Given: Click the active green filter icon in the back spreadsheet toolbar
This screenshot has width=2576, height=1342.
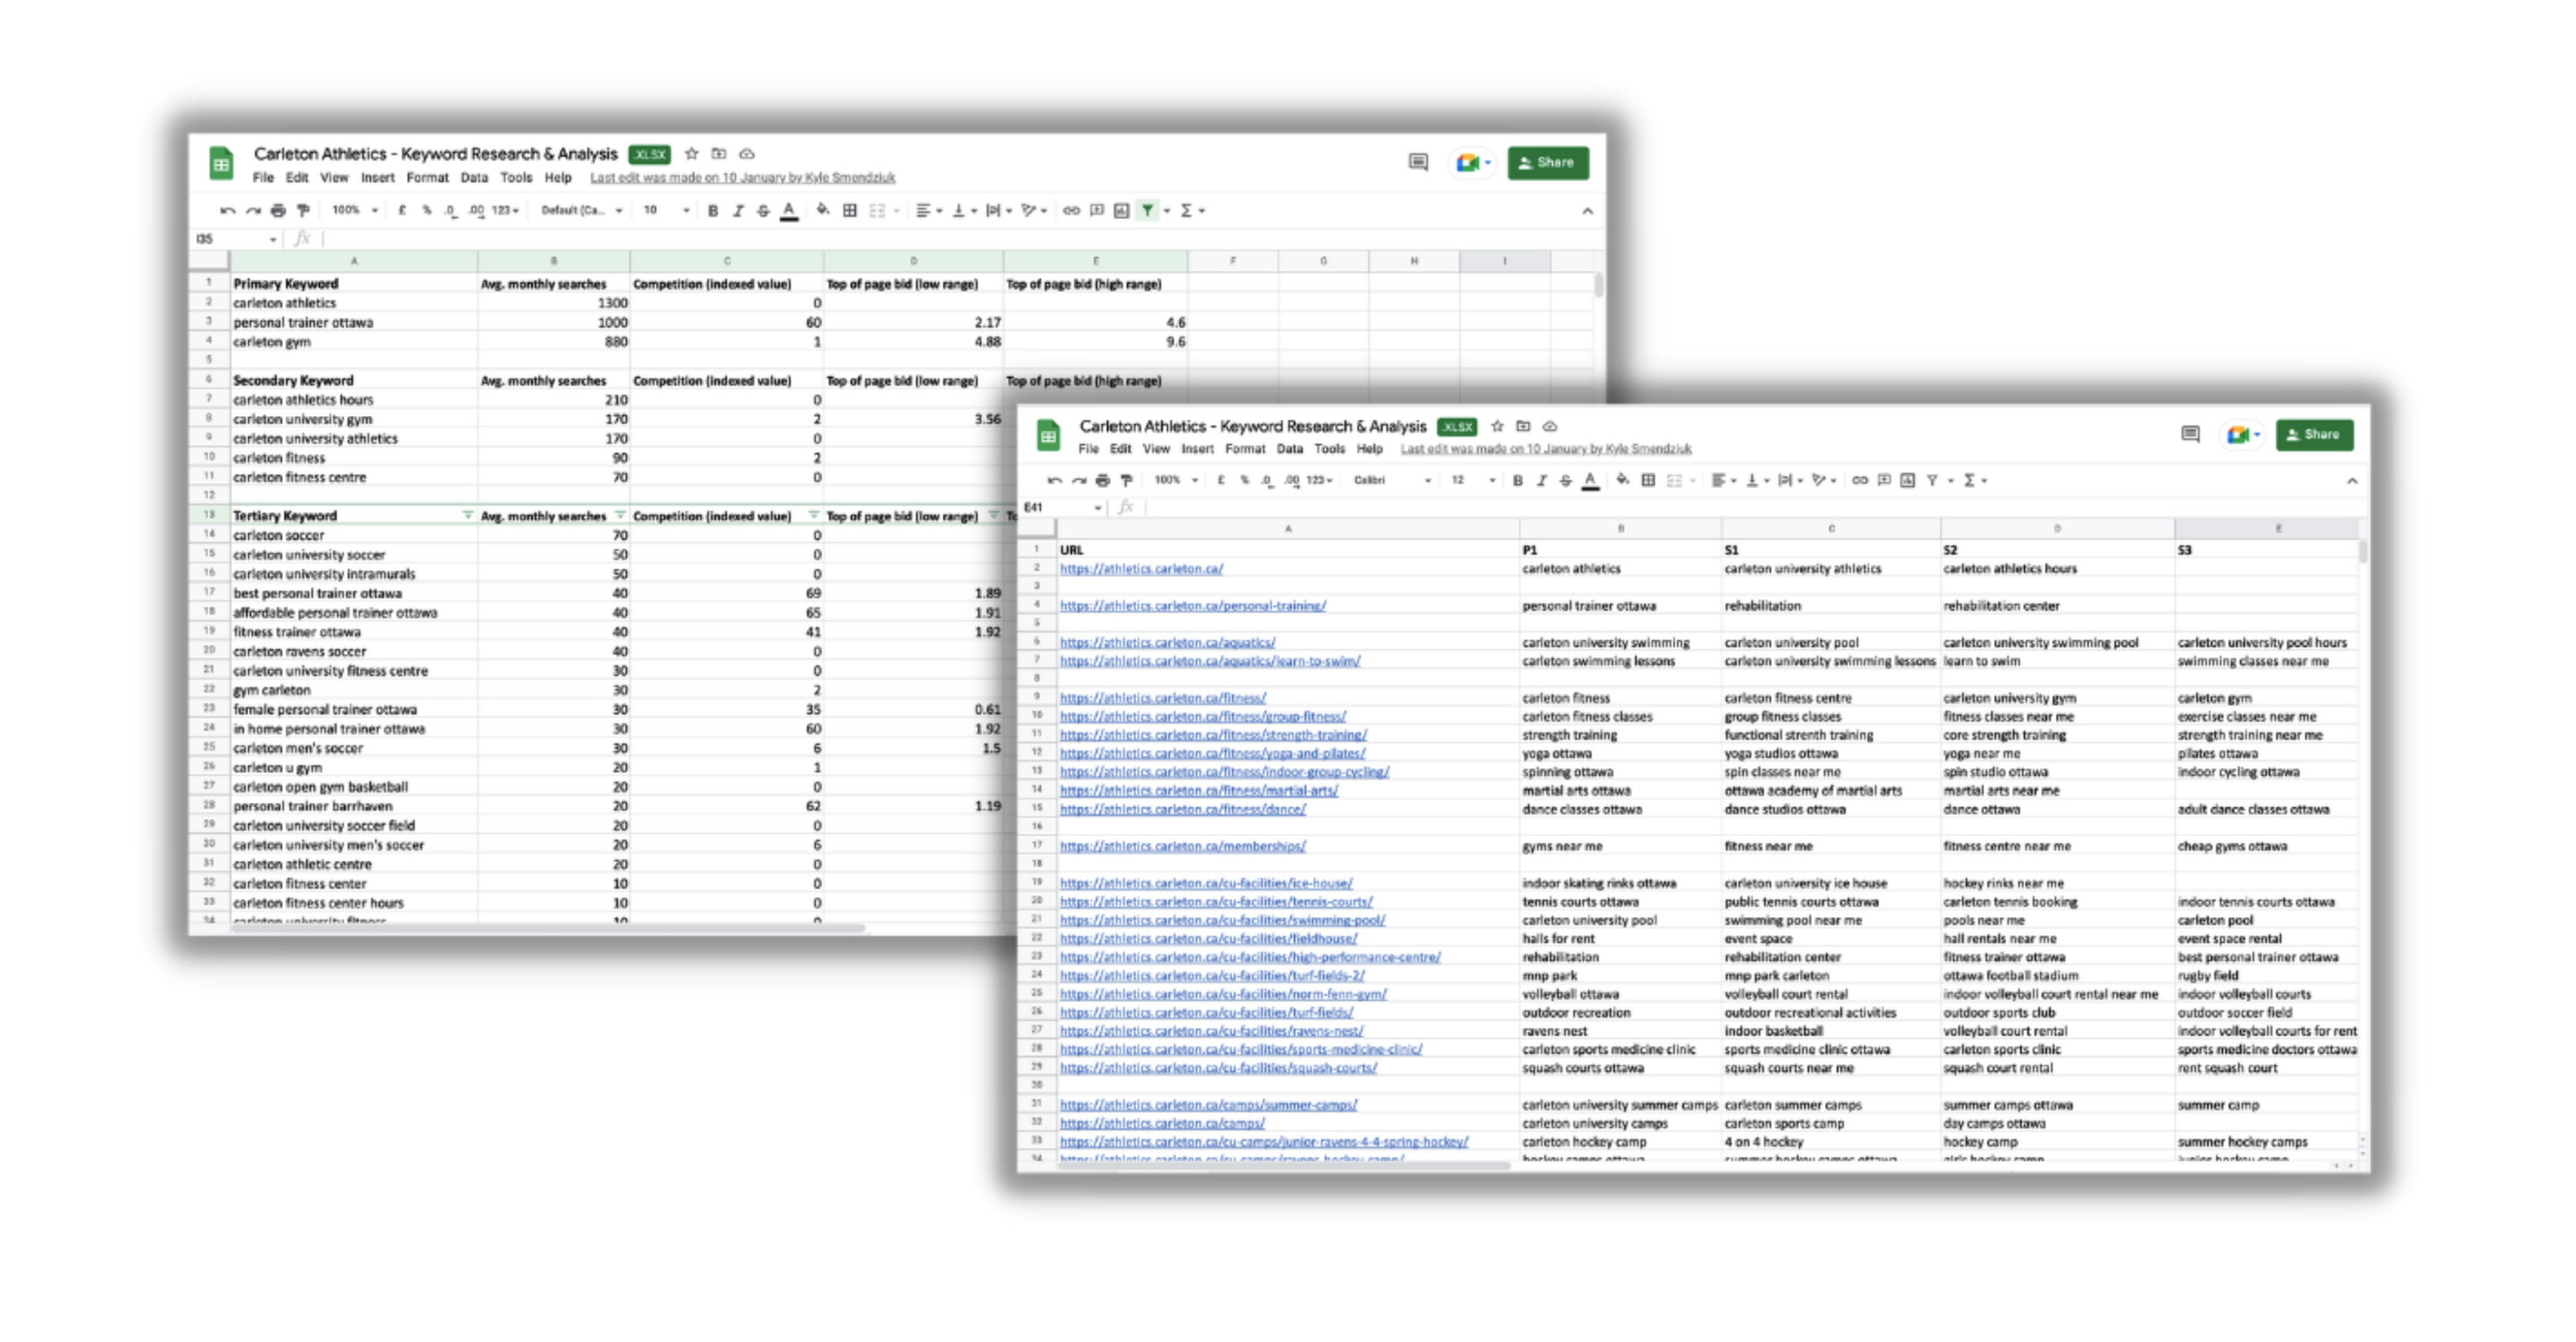Looking at the screenshot, I should click(1147, 211).
